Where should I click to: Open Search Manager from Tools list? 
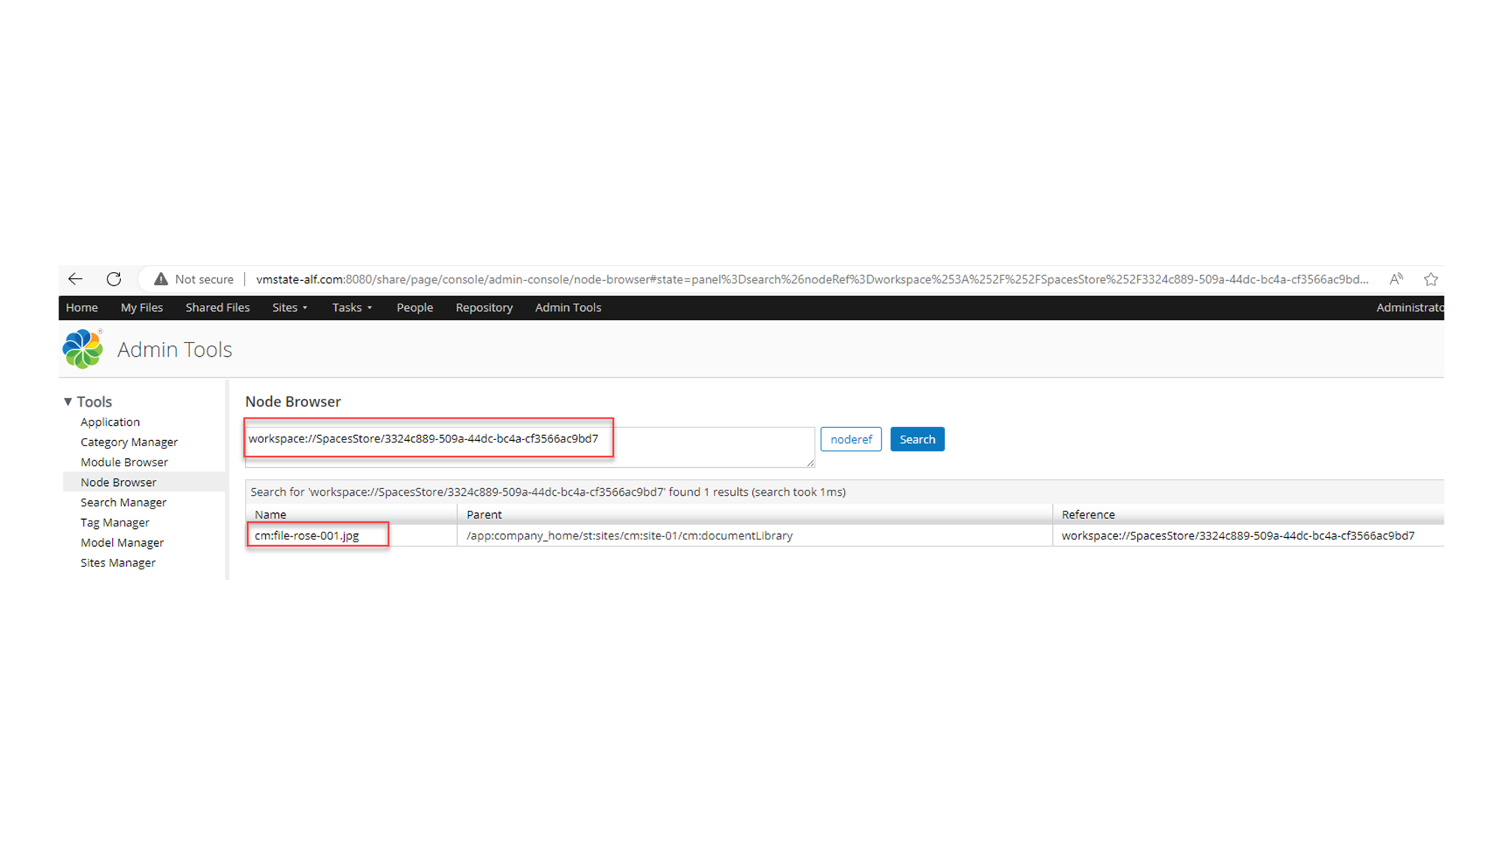123,502
